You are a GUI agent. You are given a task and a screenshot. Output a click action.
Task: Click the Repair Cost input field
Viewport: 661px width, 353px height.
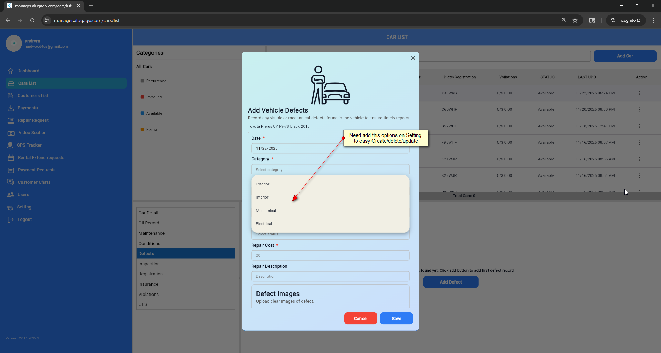click(x=330, y=256)
